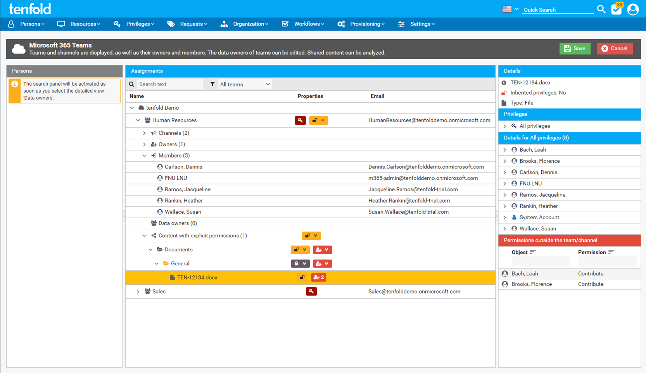
Task: Collapse Content with explicit permissions node
Action: pyautogui.click(x=144, y=235)
